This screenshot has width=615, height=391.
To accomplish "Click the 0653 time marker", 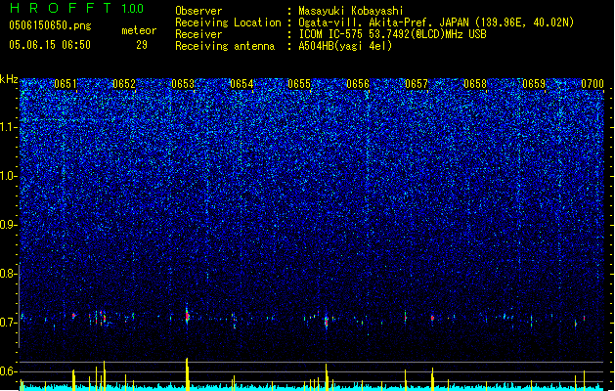I will [183, 84].
